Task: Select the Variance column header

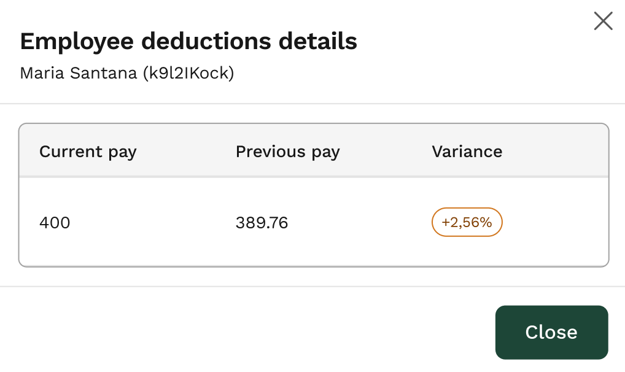Action: pos(467,152)
